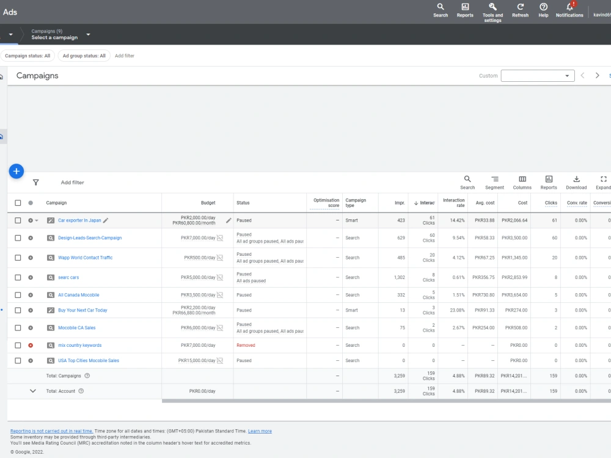Click budget chart icon for Design-Leads-Search-Campaign

pyautogui.click(x=220, y=238)
